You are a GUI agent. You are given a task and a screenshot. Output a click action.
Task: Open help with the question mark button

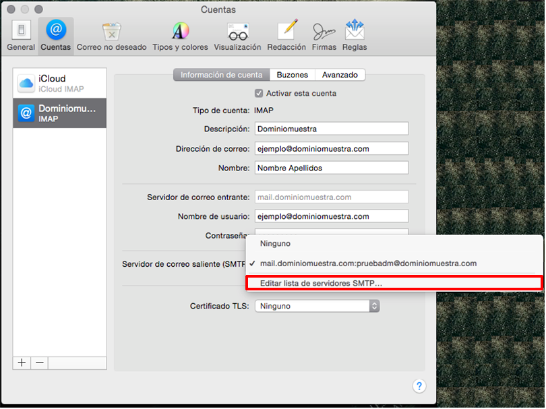(x=419, y=385)
